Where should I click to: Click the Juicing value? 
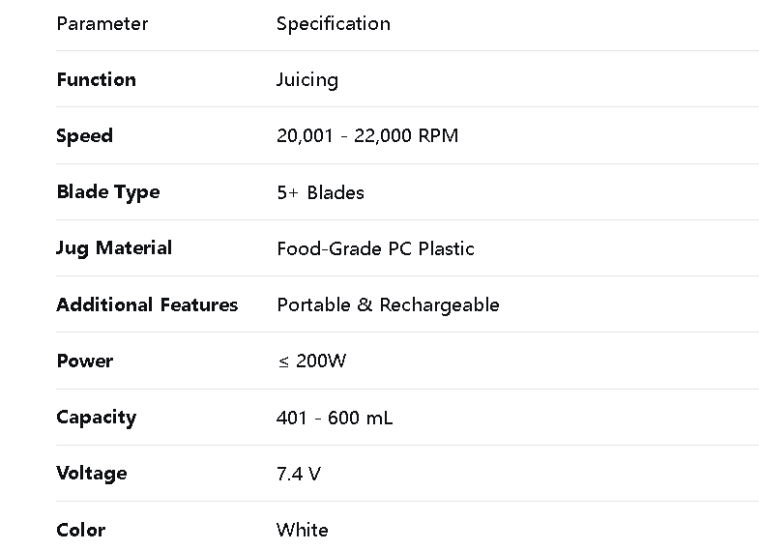pos(307,80)
